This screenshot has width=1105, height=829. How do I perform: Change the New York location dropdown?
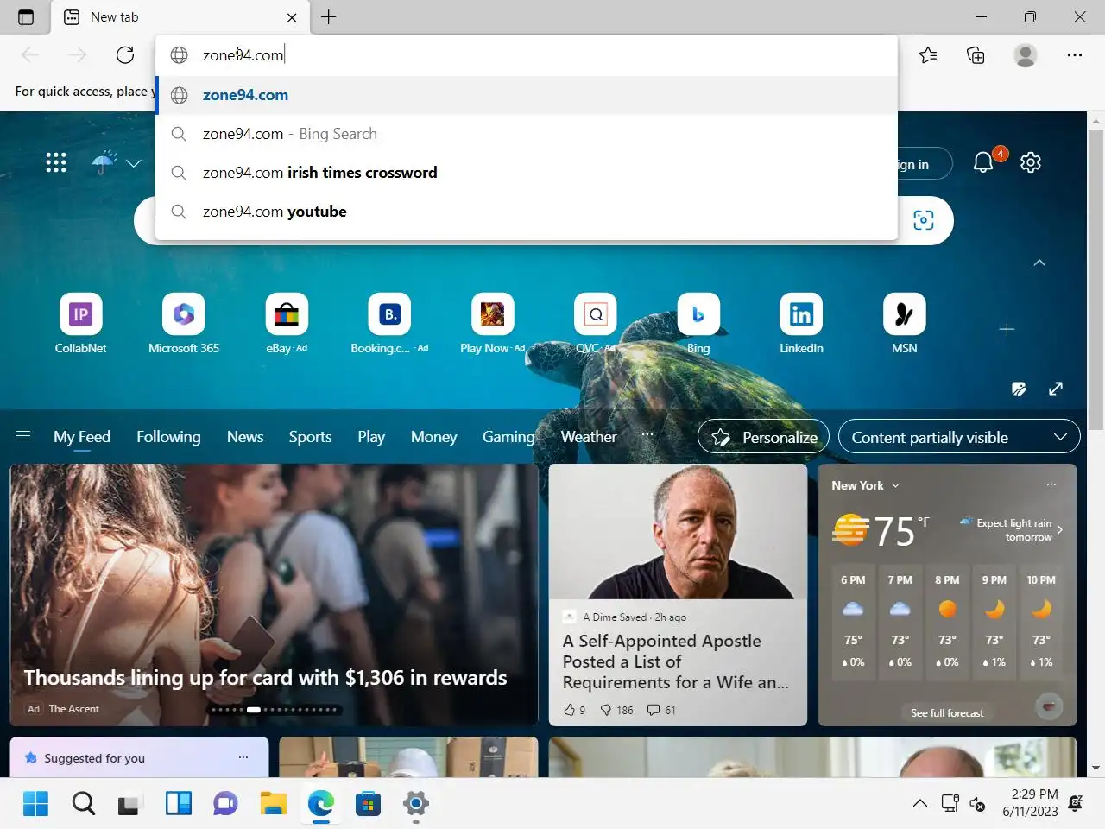(x=866, y=485)
